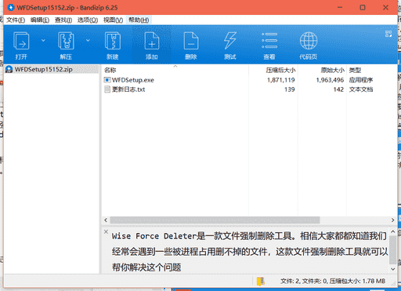Click the Wise Force Deleter comment text
This screenshot has height=291, width=401.
click(249, 252)
